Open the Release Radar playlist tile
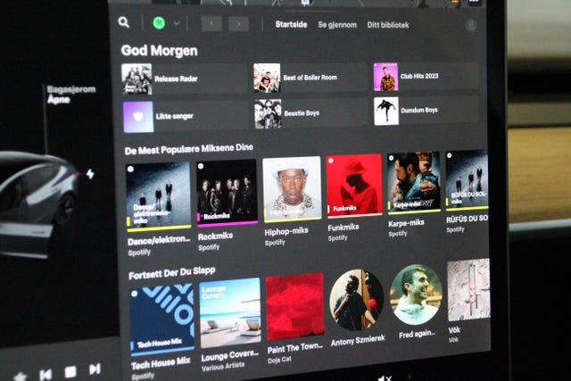This screenshot has height=381, width=571. point(184,79)
